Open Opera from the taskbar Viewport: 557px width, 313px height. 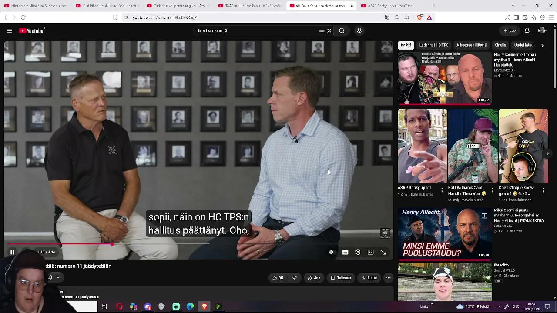click(119, 306)
